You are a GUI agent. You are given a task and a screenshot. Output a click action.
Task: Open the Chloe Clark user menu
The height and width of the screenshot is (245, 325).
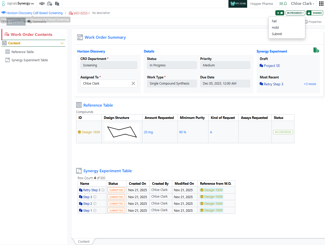pyautogui.click(x=302, y=4)
